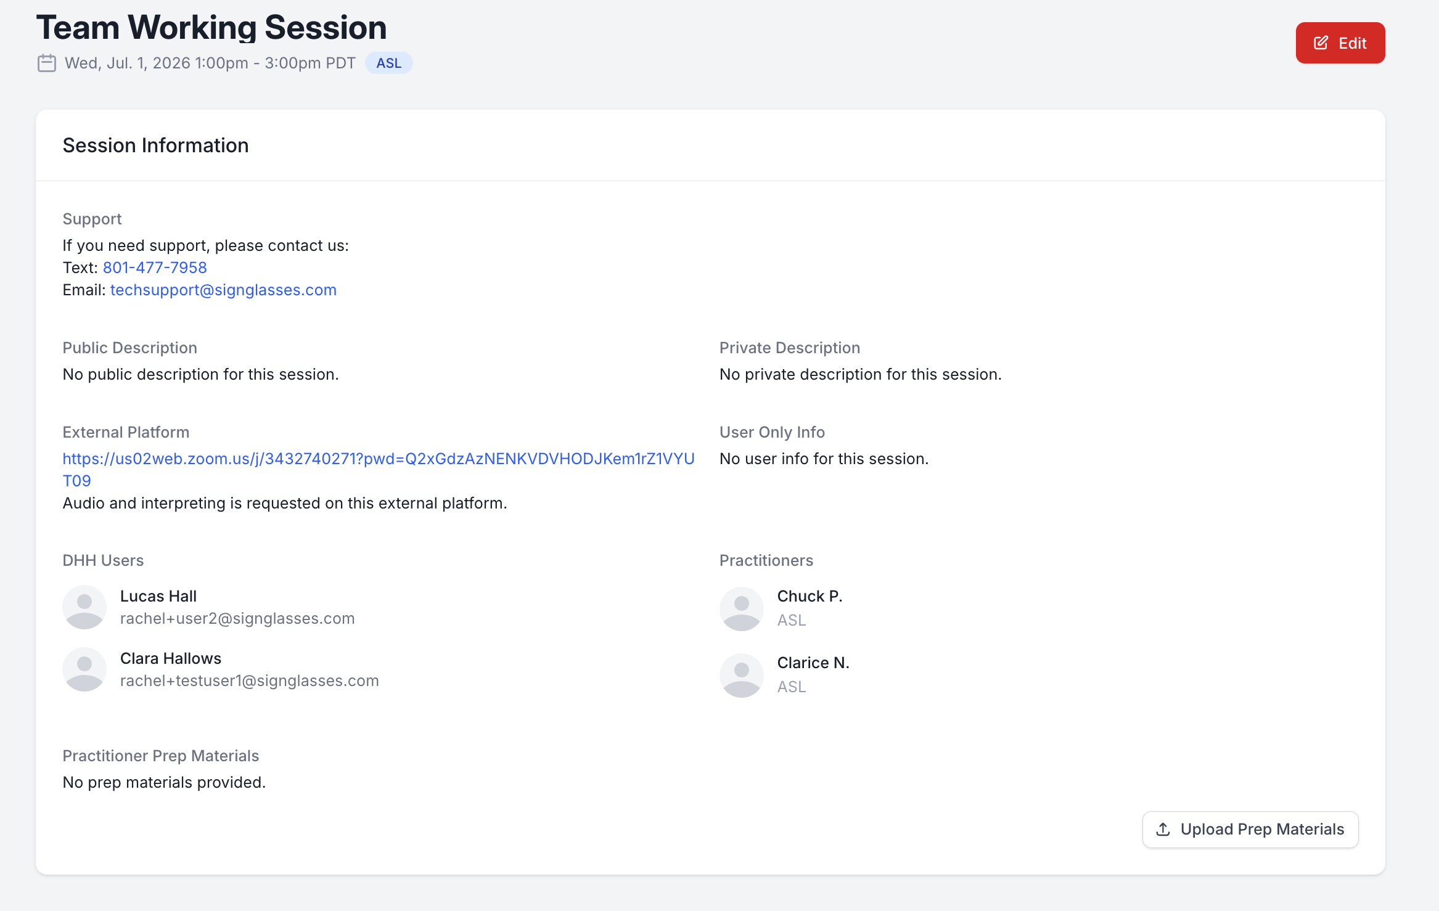
Task: Click Clarice N.'s profile avatar
Action: 742,676
